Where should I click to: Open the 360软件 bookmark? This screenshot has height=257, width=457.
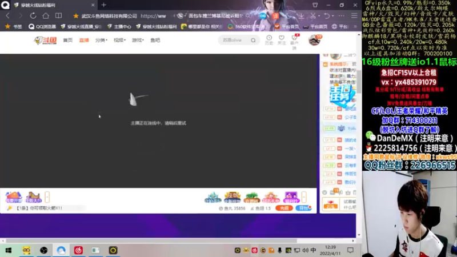point(247,26)
